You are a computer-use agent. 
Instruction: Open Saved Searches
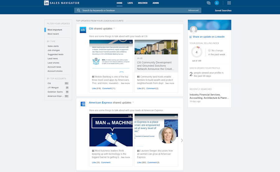[223, 11]
